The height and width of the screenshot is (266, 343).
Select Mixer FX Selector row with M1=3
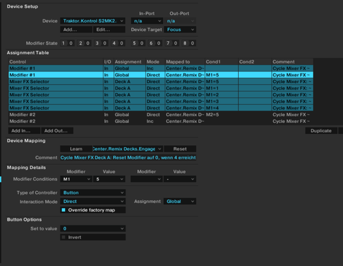tap(161, 101)
